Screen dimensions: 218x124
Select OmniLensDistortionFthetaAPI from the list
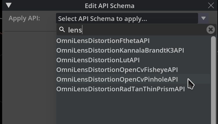pos(103,41)
